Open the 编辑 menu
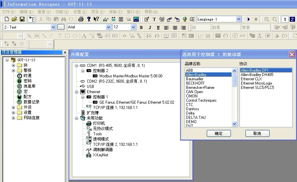Screen dimensions: 297x182 click(x=26, y=12)
